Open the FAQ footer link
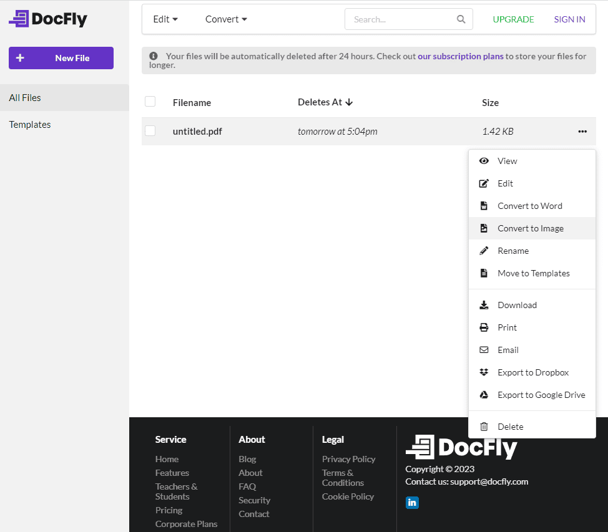608x532 pixels. pyautogui.click(x=247, y=486)
